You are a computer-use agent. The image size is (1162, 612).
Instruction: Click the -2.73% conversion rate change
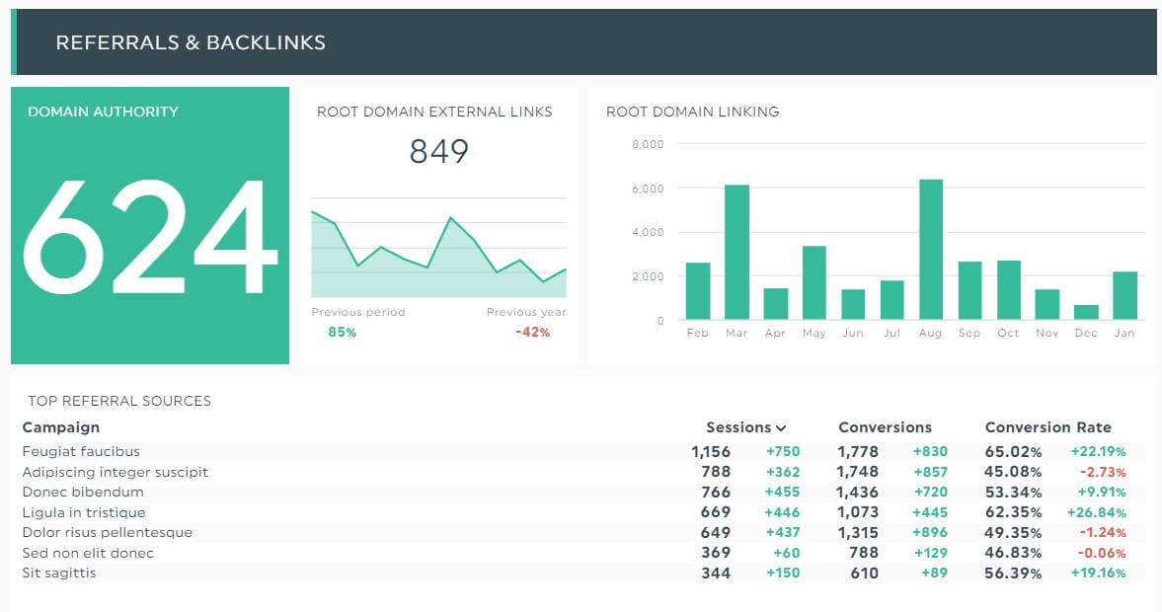coord(1108,472)
